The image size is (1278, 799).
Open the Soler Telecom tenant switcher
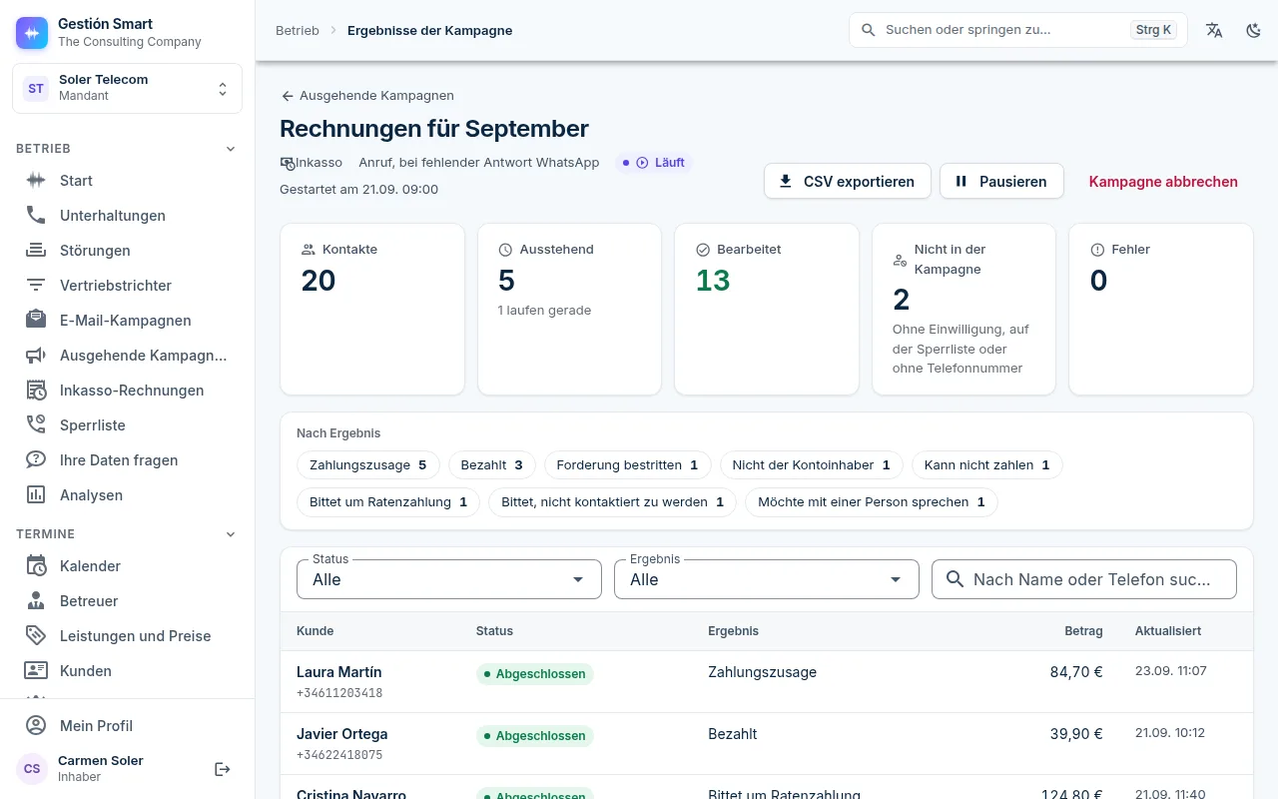pos(128,88)
